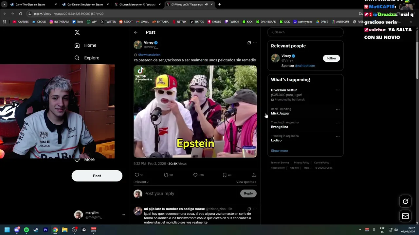Click the Grok icon on Virrey's post

point(249,43)
